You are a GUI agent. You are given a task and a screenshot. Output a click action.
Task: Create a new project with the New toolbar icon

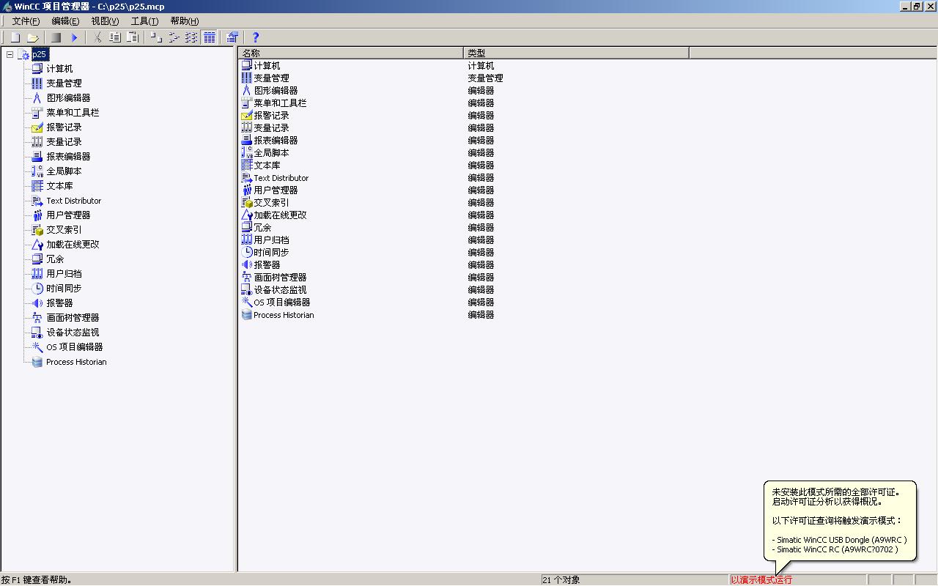tap(15, 37)
